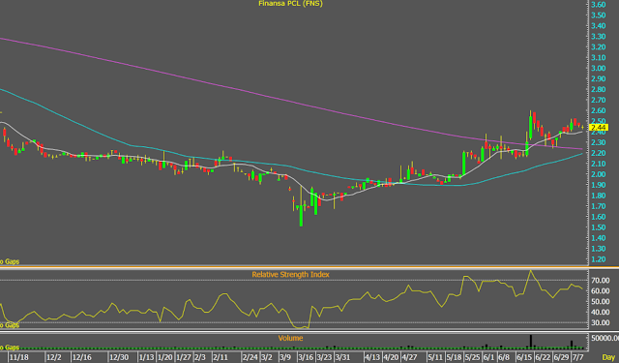Select the 1/27 date label
The height and width of the screenshot is (363, 619).
click(184, 357)
